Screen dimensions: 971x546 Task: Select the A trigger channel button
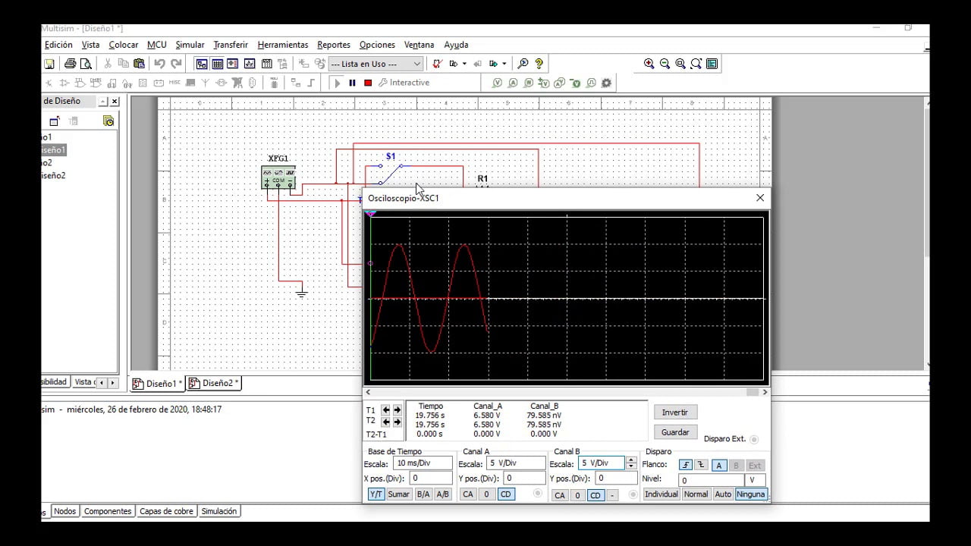click(x=718, y=465)
